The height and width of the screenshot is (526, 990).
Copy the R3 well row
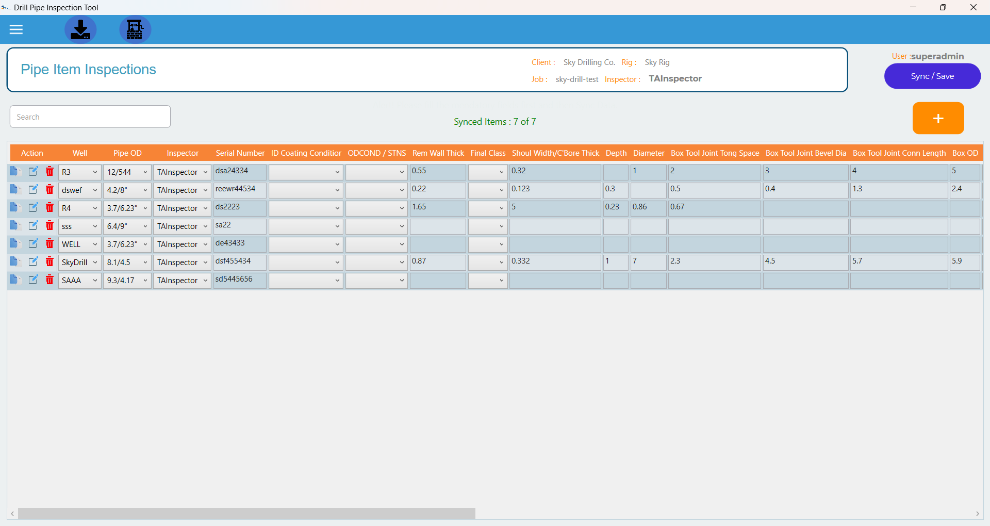(14, 172)
